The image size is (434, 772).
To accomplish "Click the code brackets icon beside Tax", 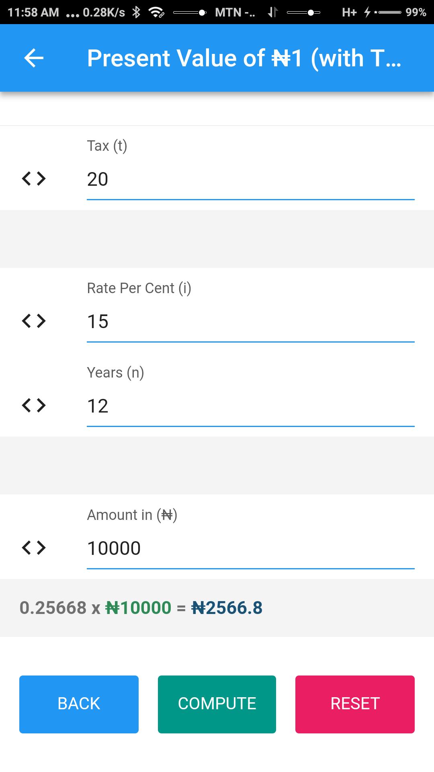I will click(34, 179).
